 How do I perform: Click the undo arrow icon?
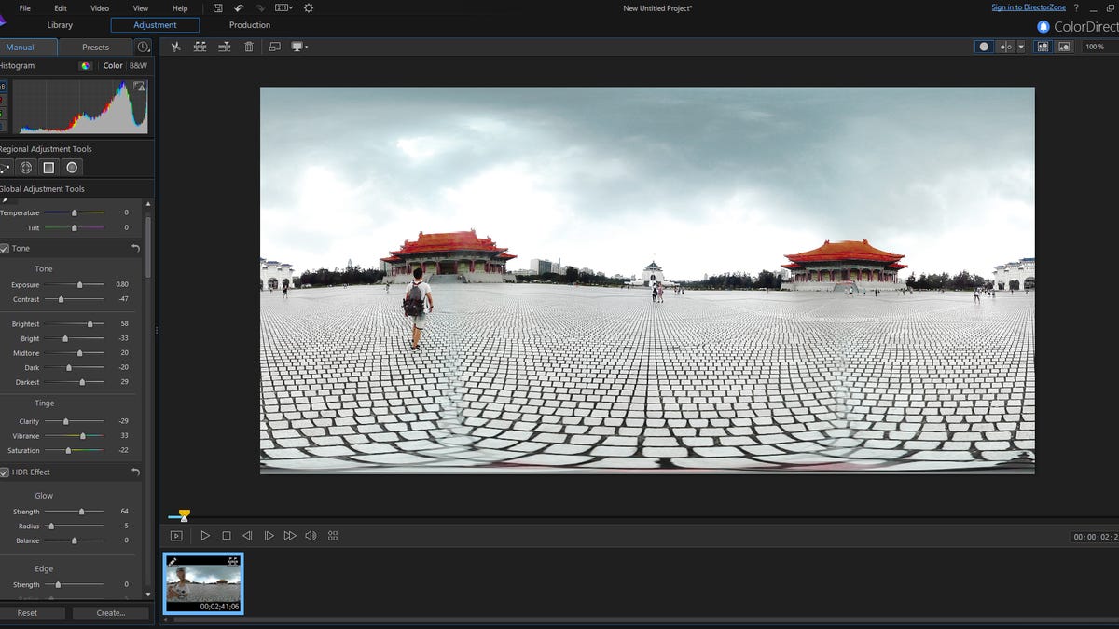pyautogui.click(x=239, y=7)
